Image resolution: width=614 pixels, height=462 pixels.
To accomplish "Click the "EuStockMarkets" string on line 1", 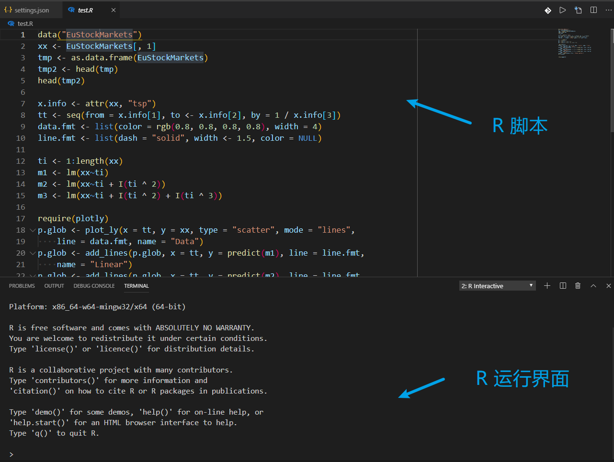I will (99, 34).
